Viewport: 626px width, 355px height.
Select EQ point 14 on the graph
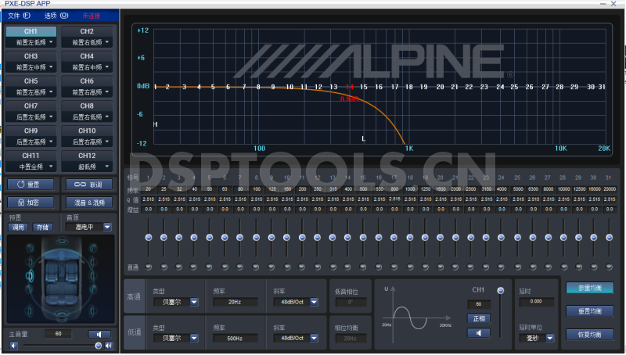click(x=349, y=87)
